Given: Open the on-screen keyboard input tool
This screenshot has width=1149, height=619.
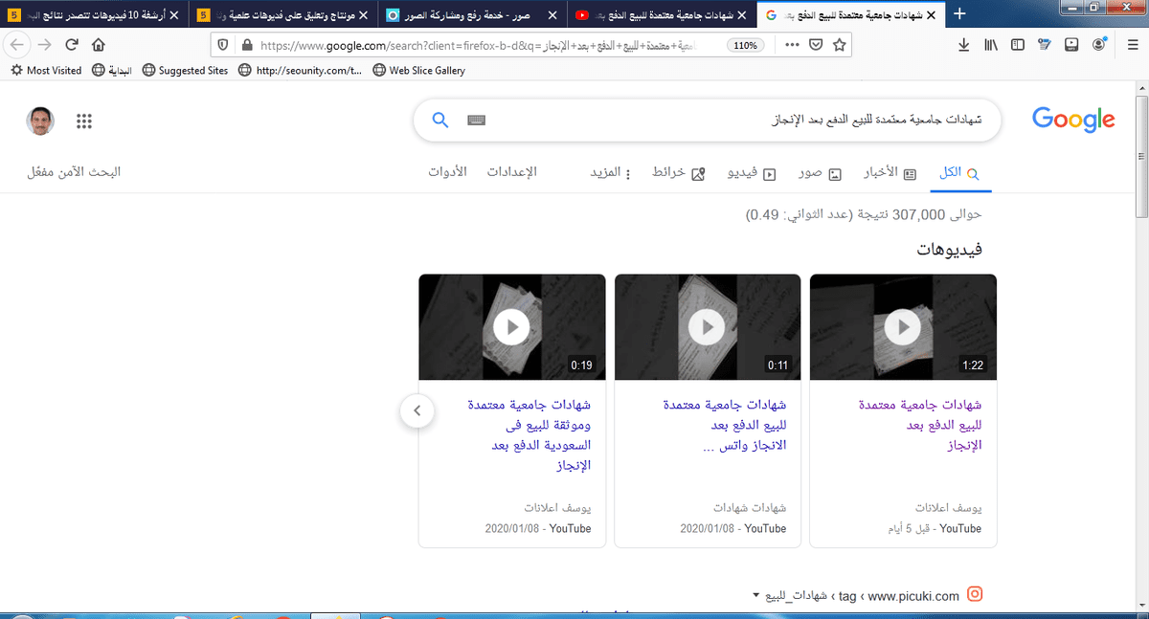Looking at the screenshot, I should pyautogui.click(x=477, y=121).
